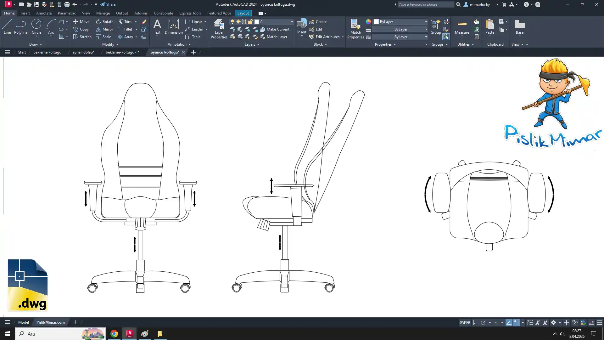Image resolution: width=604 pixels, height=340 pixels.
Task: Toggle layer 0 lock icon
Action: [x=250, y=22]
